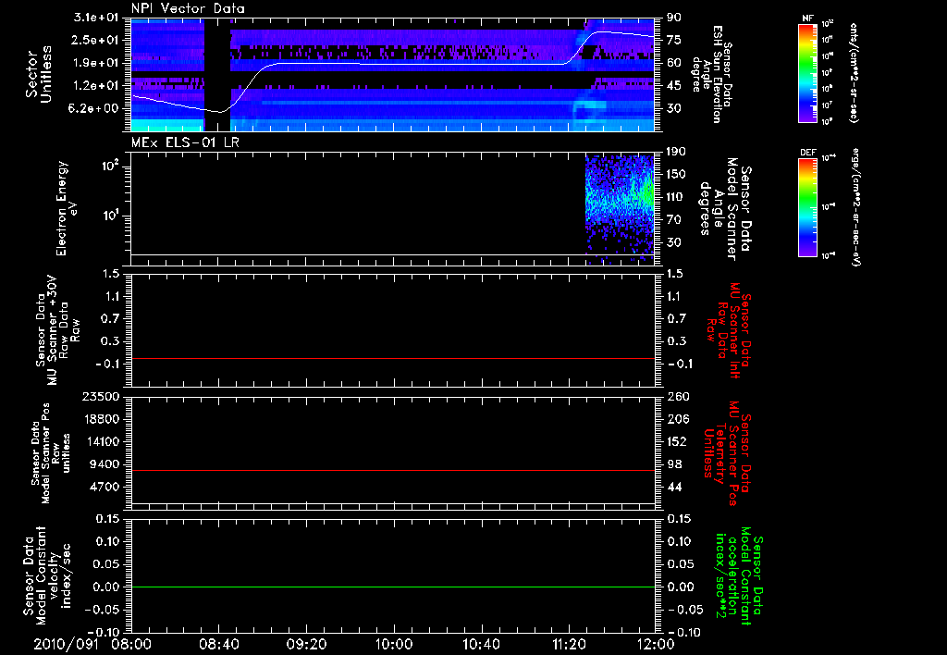Click the '206' telemetry tick label
947x655 pixels.
pos(677,419)
